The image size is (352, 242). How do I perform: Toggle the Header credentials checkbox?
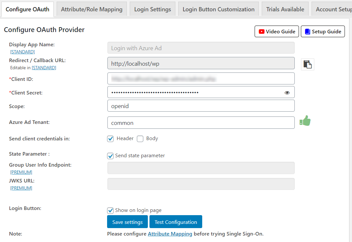(111, 139)
